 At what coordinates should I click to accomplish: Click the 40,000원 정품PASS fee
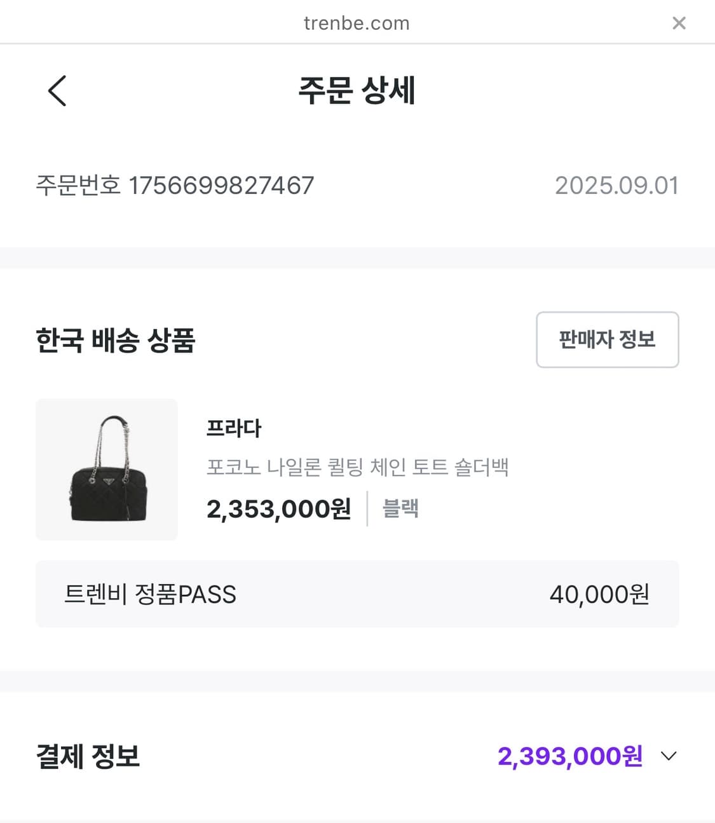(599, 595)
